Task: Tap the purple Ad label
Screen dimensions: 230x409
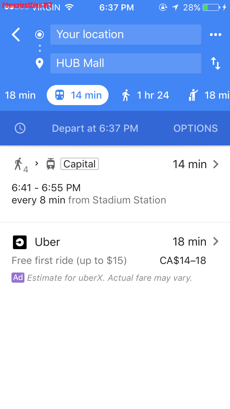Action: click(x=18, y=278)
